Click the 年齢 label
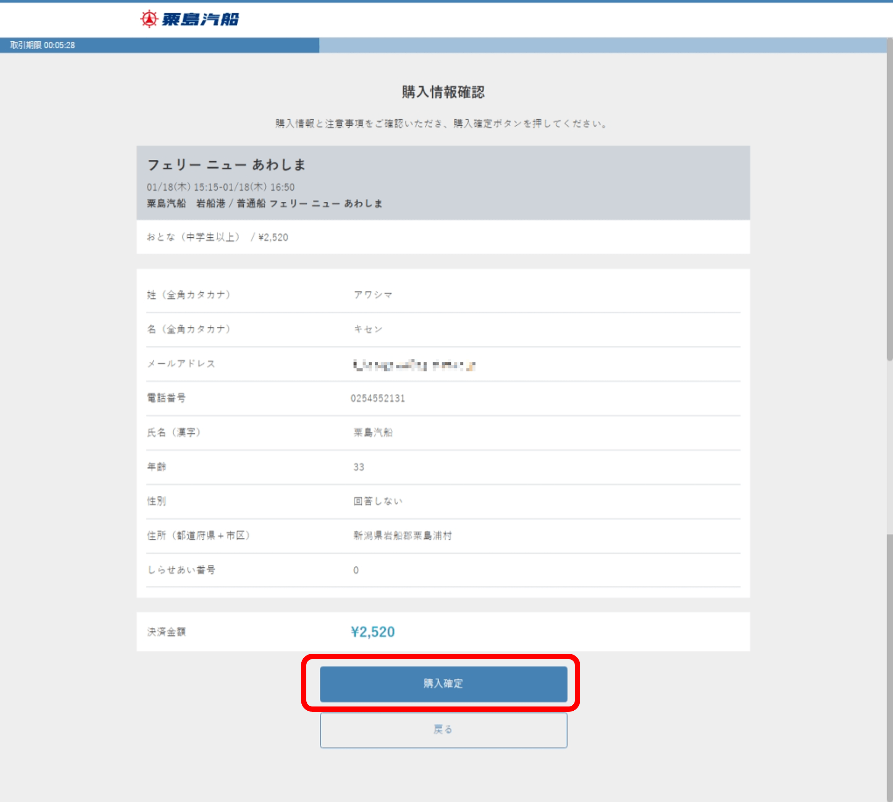Screen dimensions: 893x802 (x=156, y=467)
